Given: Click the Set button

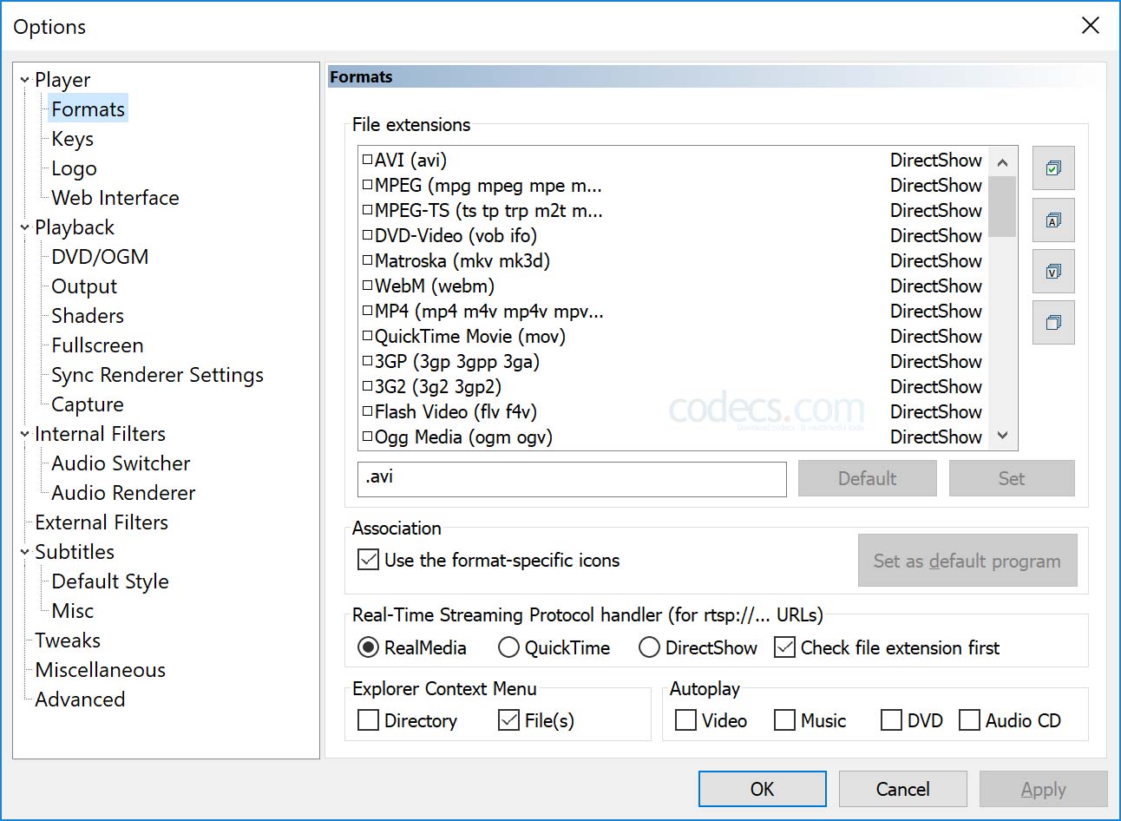Looking at the screenshot, I should click(x=1012, y=478).
